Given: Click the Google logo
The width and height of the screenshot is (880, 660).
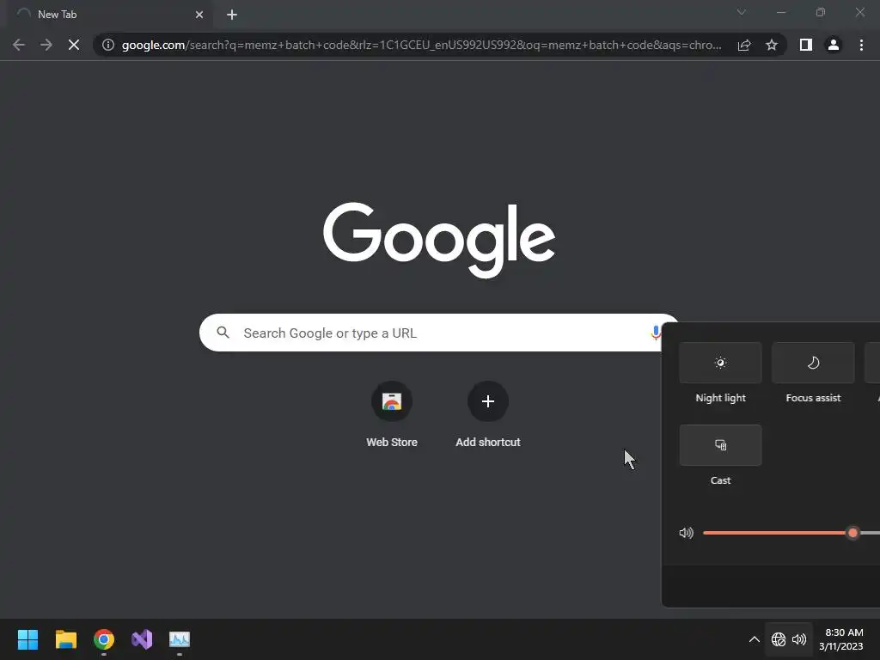Looking at the screenshot, I should [439, 241].
